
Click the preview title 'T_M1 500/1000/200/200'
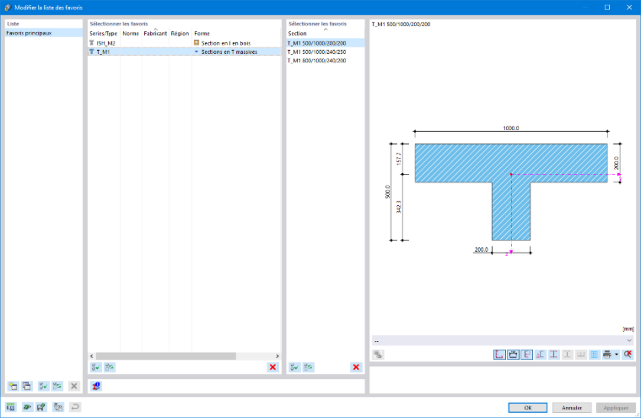[401, 24]
